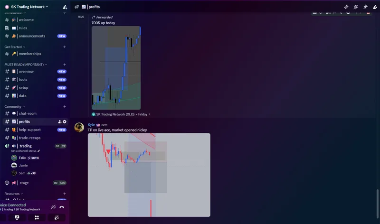Screen dimensions: 380x224
Task: Click the share your screen button
Action: point(17,217)
